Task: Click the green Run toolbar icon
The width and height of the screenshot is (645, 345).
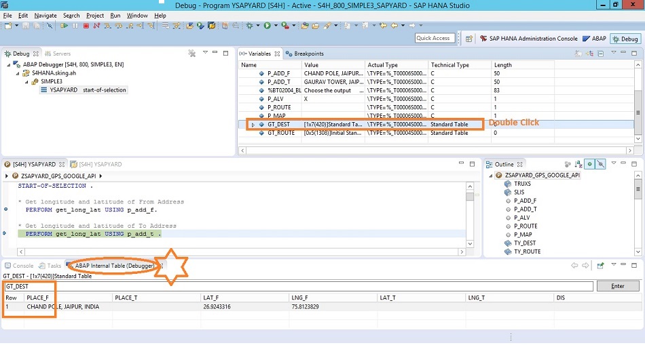Action: click(268, 26)
